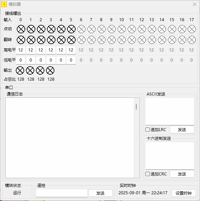Click the first 占空比 value 128

21,79
